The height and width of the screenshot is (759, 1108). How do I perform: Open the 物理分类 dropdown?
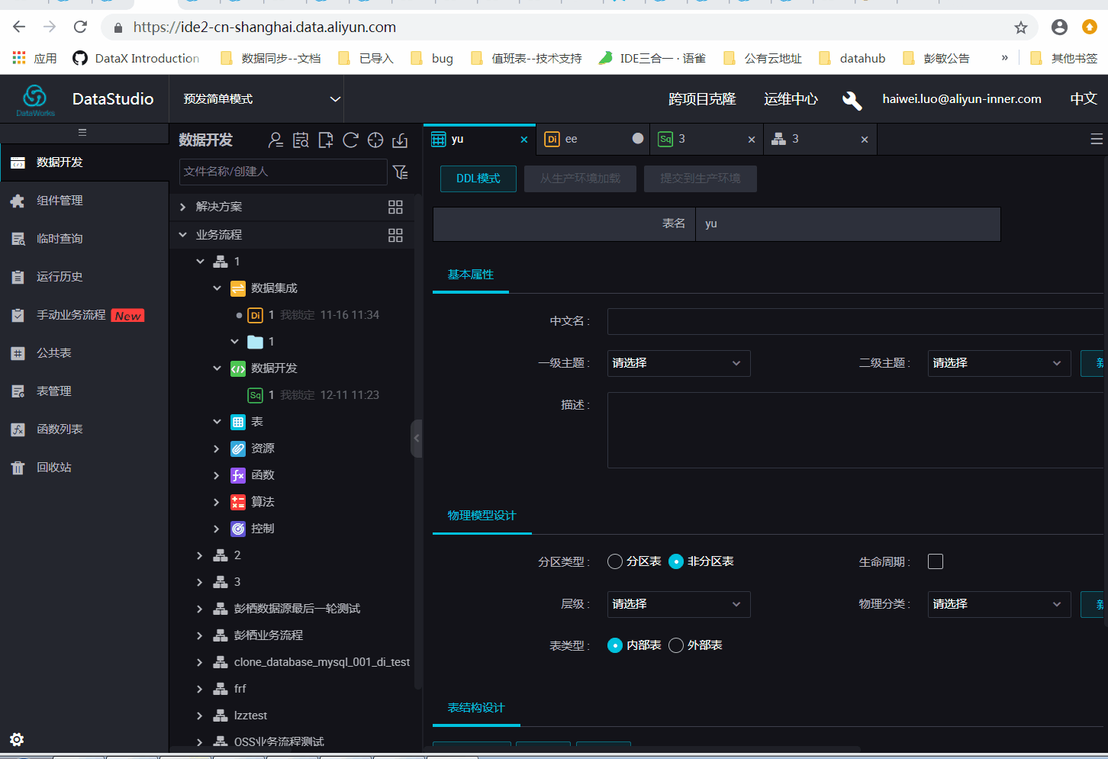click(1000, 604)
